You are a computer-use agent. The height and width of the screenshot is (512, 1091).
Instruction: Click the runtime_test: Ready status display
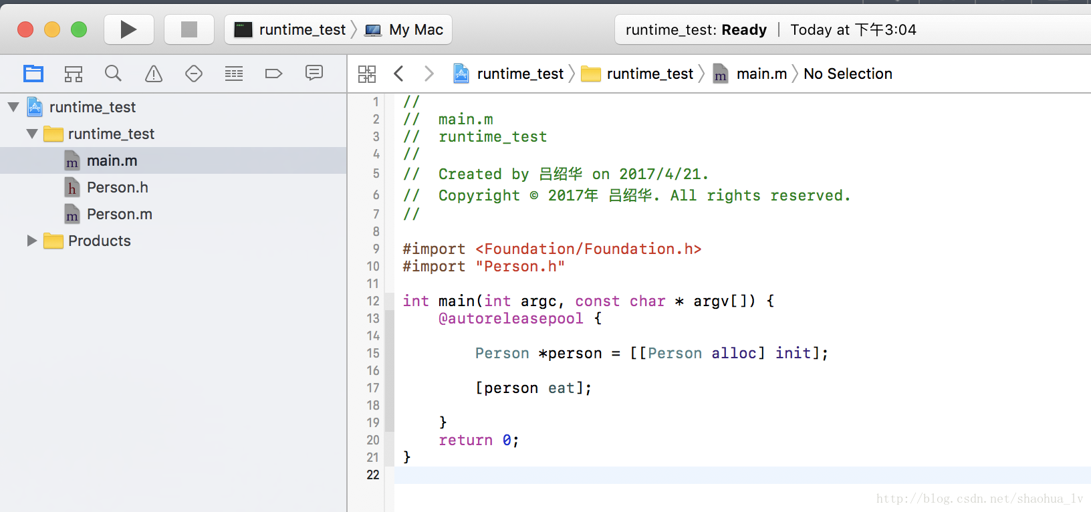696,29
